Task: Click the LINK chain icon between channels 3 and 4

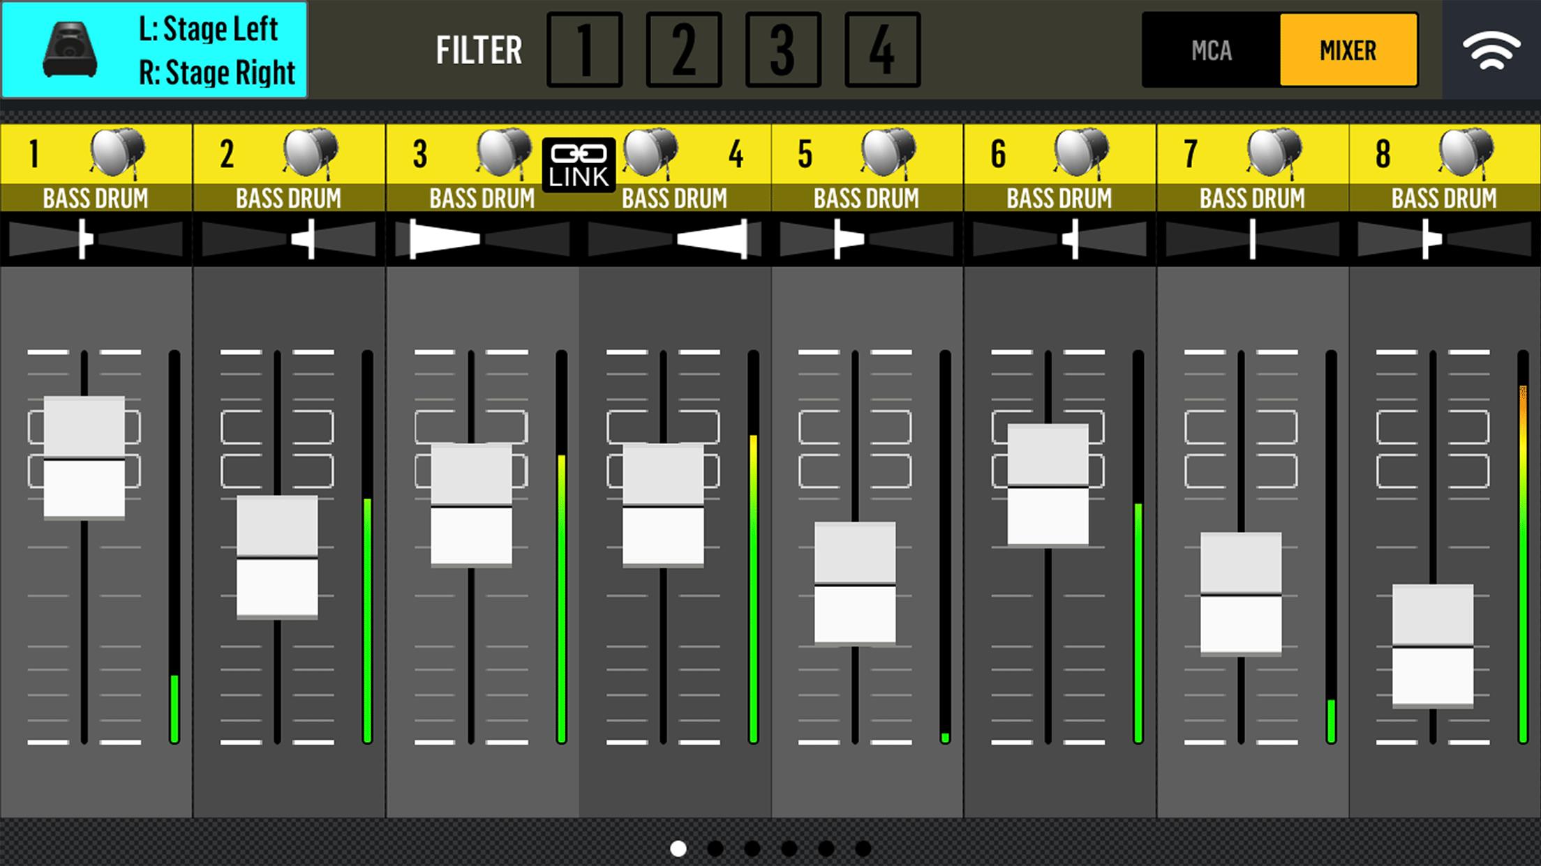Action: (x=579, y=165)
